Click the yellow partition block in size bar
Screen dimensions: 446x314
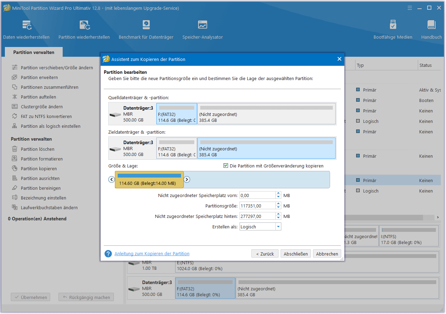click(x=149, y=180)
